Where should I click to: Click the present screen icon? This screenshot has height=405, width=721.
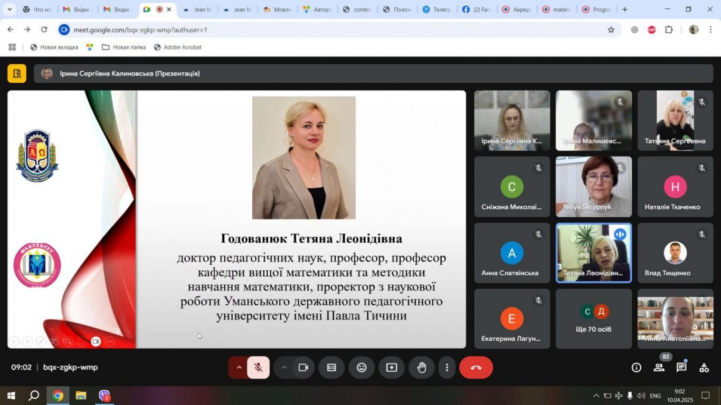click(x=392, y=368)
